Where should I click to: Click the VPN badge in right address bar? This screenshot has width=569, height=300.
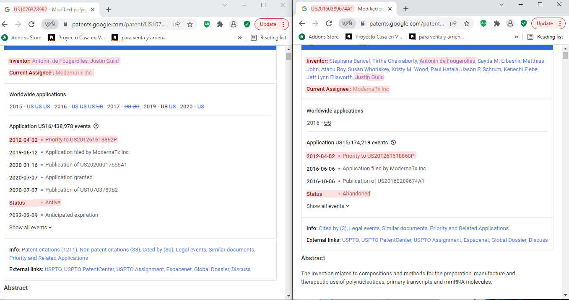click(346, 23)
